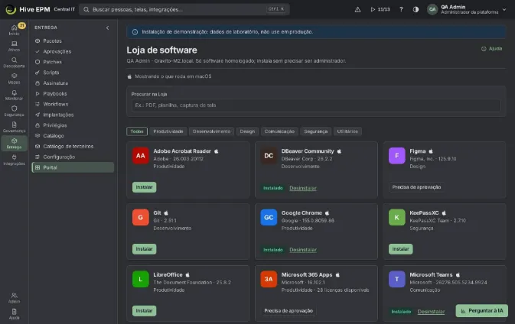Open the alerts warning triangle icon
The width and height of the screenshot is (515, 324).
(357, 9)
